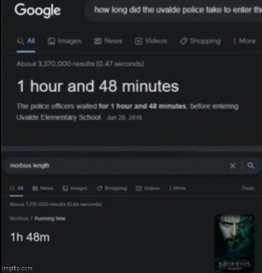Switch to Videos tab in top results

coord(151,41)
